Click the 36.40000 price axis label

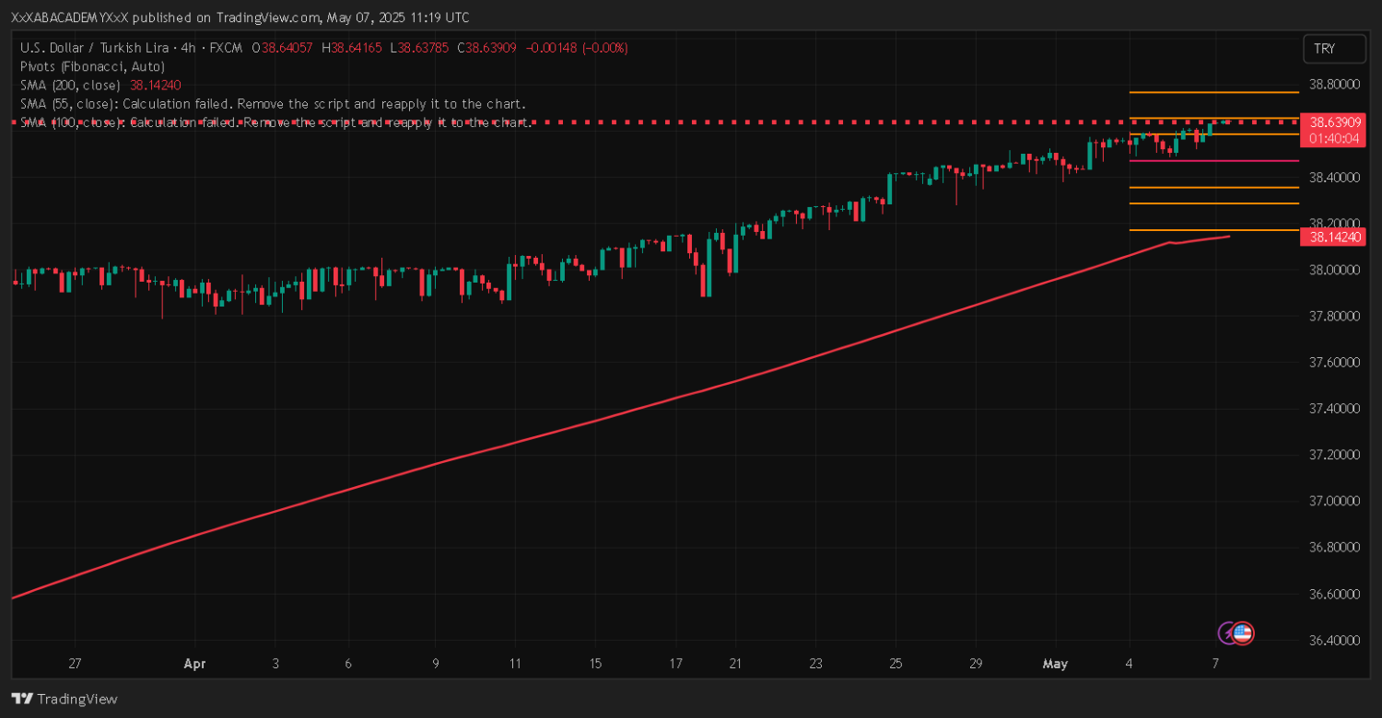1335,640
